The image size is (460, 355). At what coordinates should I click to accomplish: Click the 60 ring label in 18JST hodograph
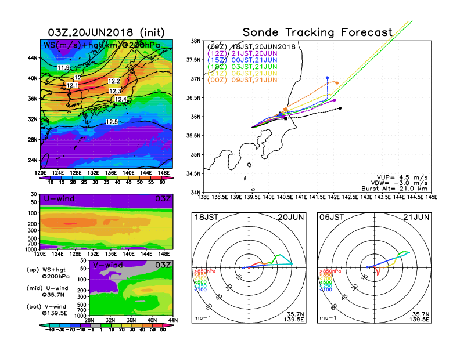209,307
